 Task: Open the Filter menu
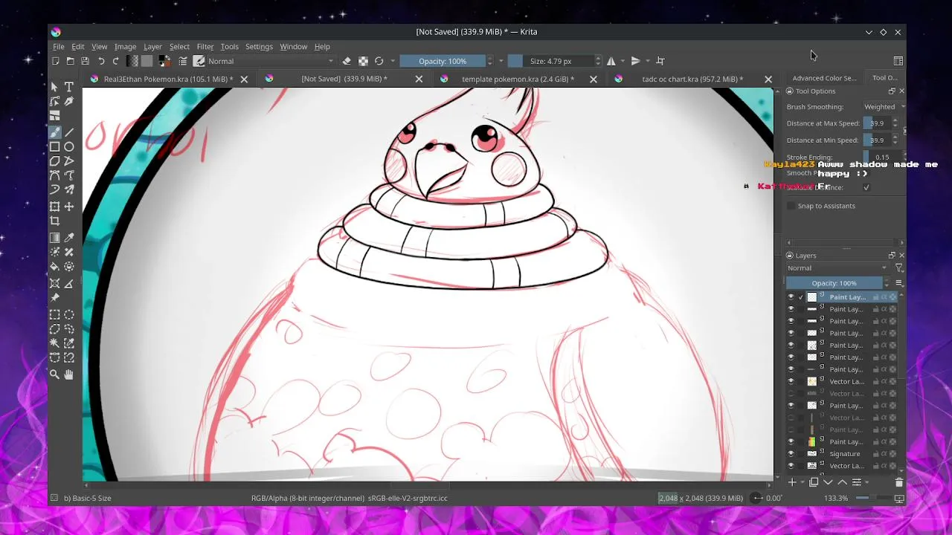click(x=205, y=46)
